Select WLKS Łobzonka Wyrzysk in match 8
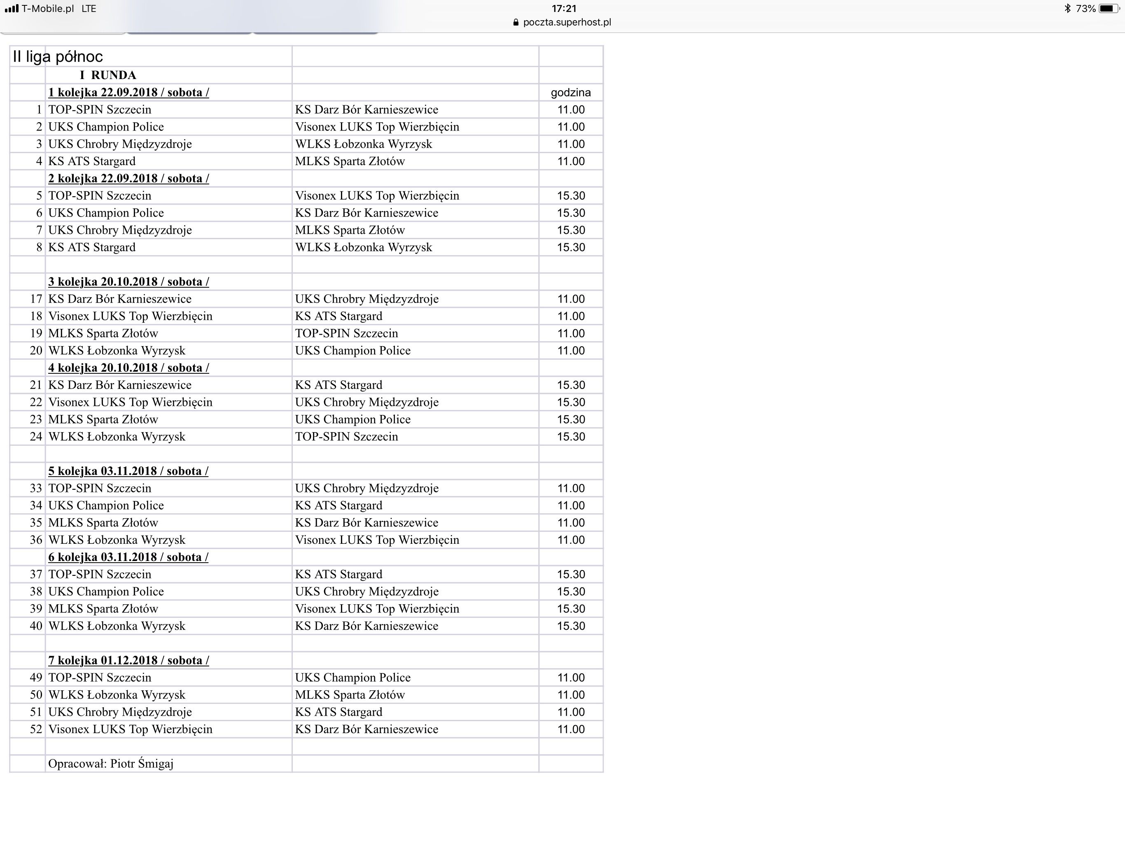The height and width of the screenshot is (843, 1125). (364, 248)
